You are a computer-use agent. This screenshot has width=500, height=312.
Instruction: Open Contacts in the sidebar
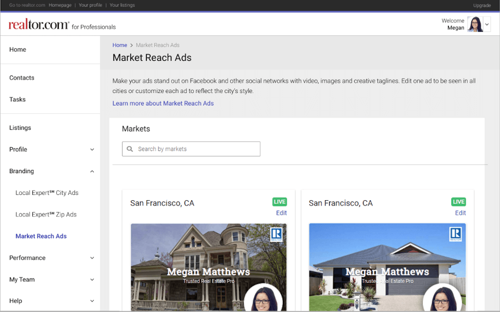click(22, 77)
